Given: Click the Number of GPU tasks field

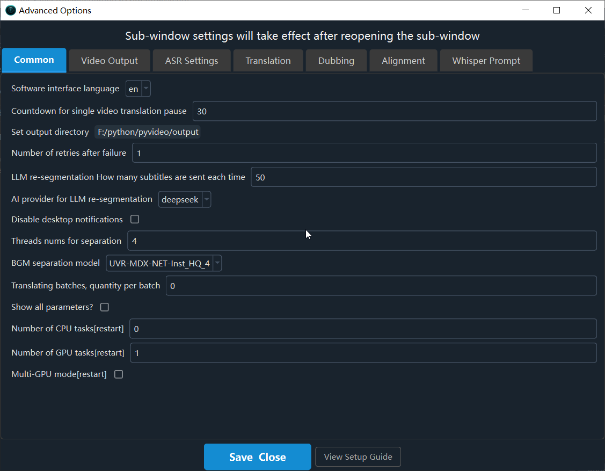Looking at the screenshot, I should 363,353.
